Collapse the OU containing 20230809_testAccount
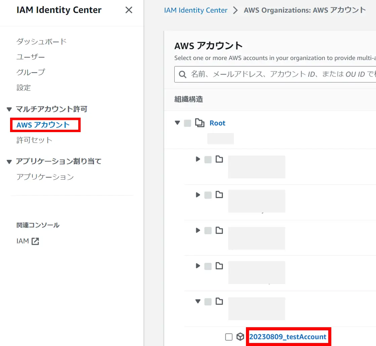This screenshot has width=376, height=346. point(198,301)
